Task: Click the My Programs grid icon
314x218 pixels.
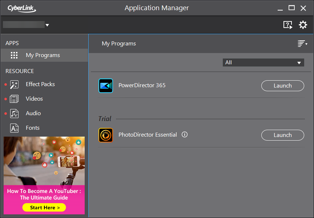Action: point(14,55)
